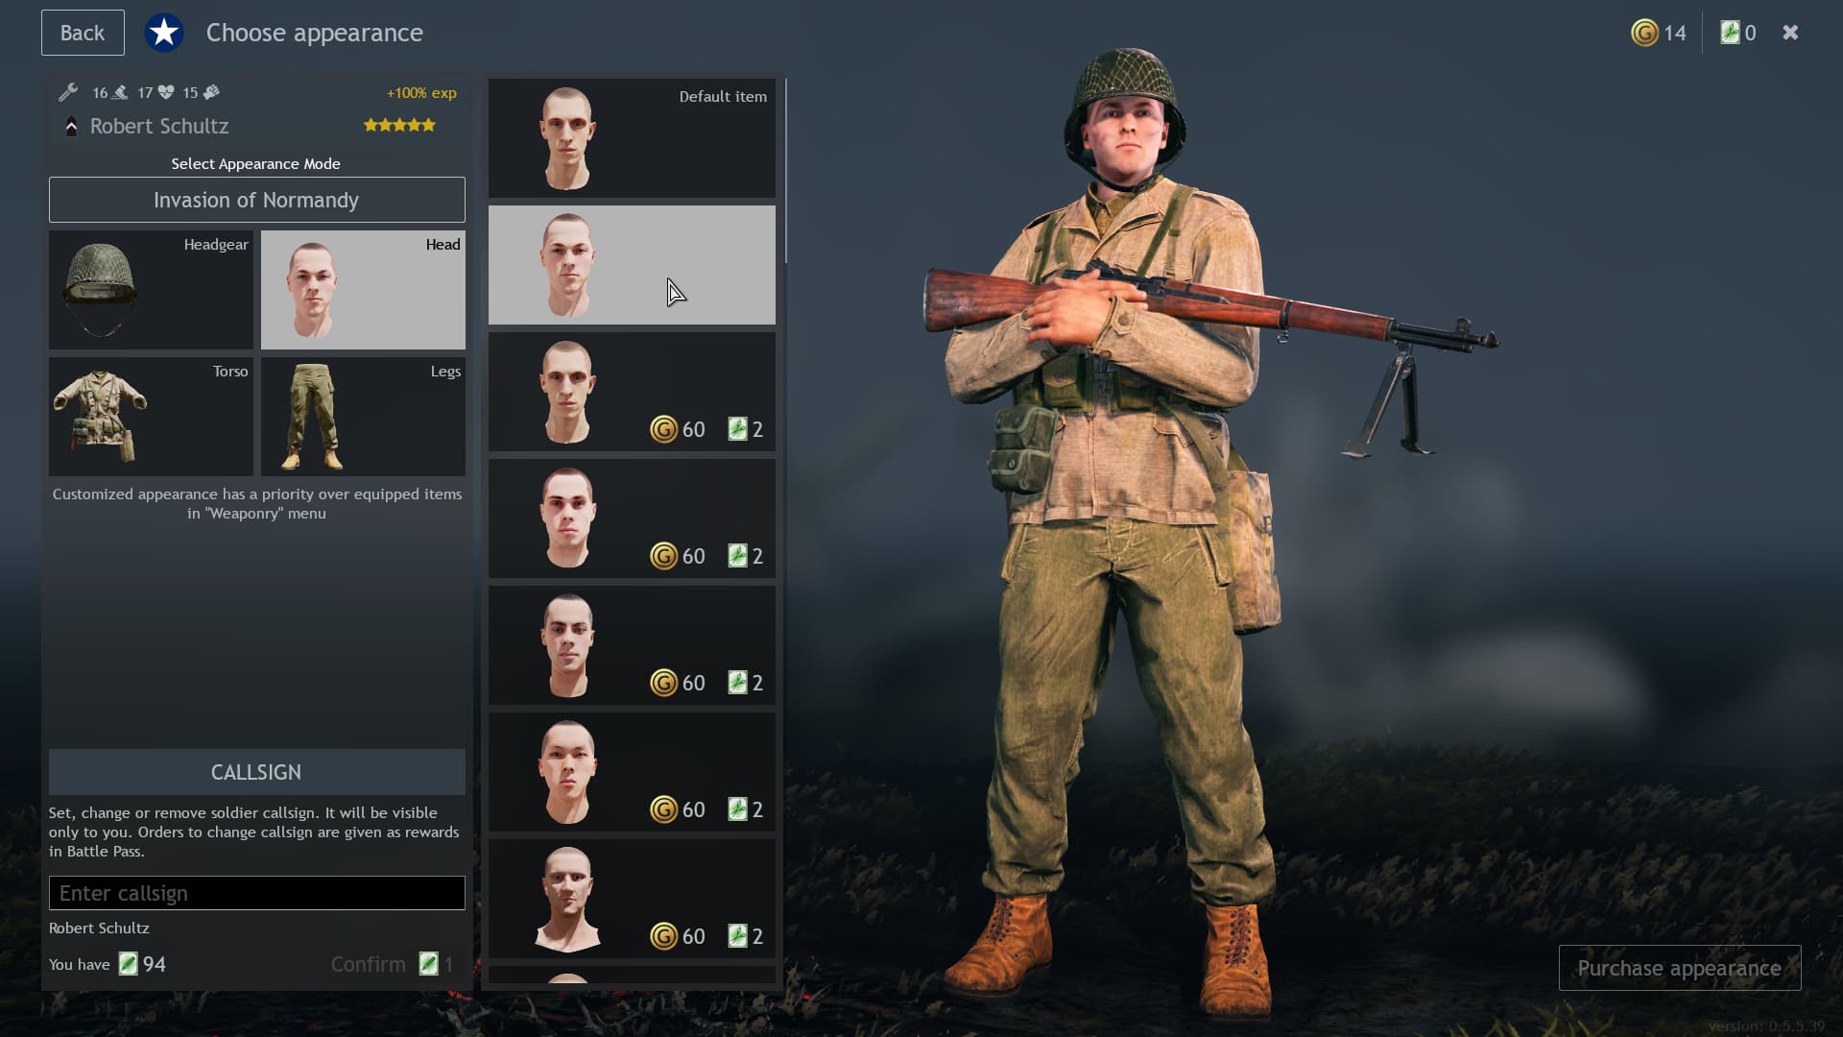Click the US star faction emblem
The width and height of the screenshot is (1843, 1037).
pyautogui.click(x=164, y=33)
